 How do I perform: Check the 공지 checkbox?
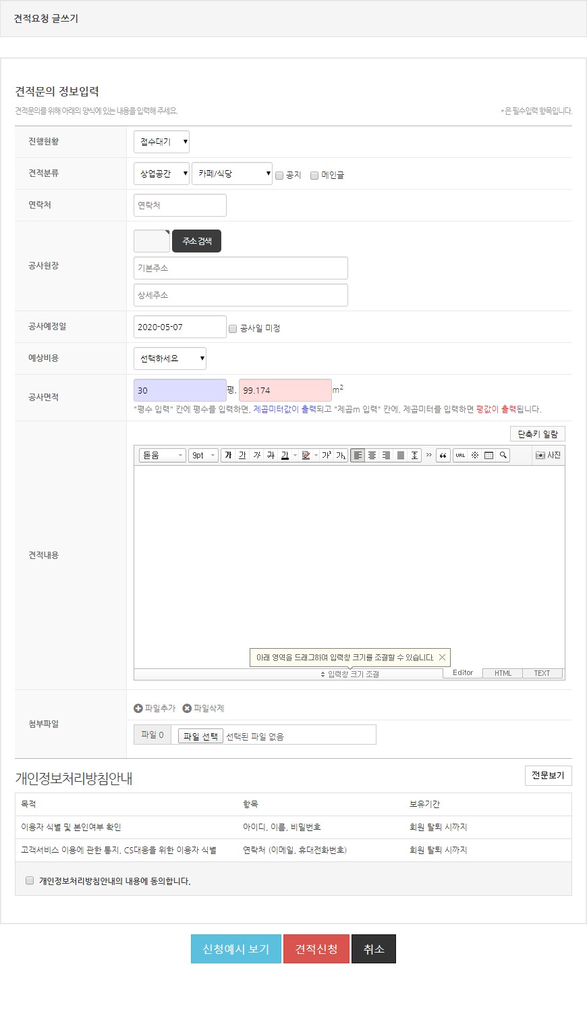(279, 176)
